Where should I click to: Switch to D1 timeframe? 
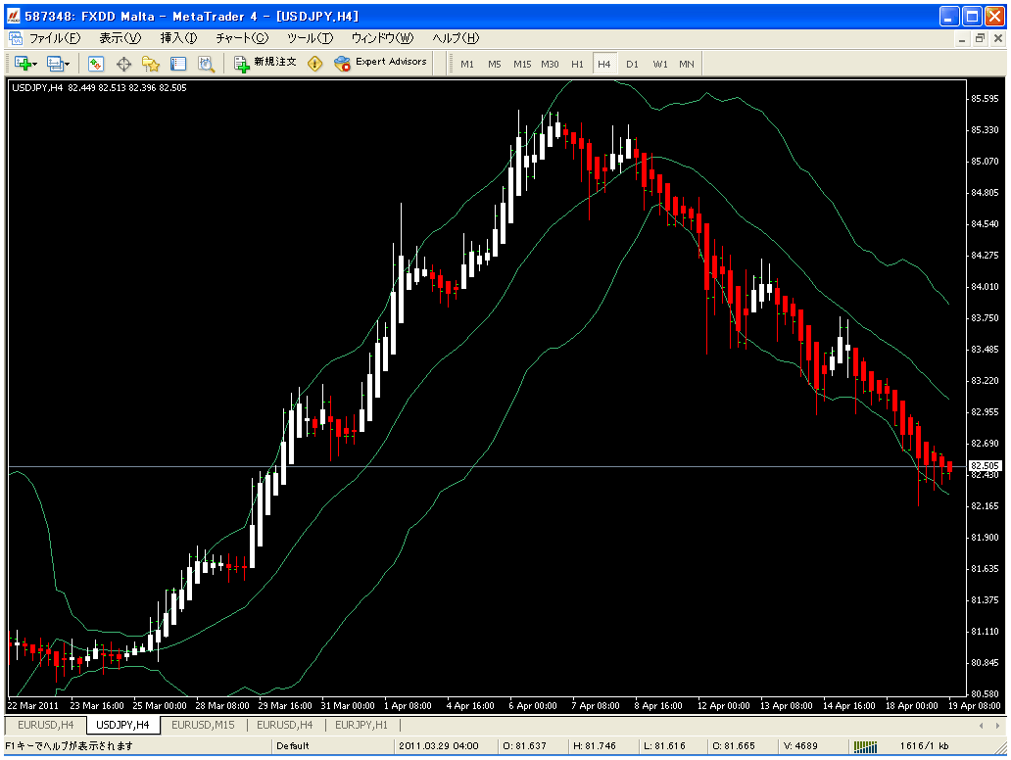tap(632, 64)
